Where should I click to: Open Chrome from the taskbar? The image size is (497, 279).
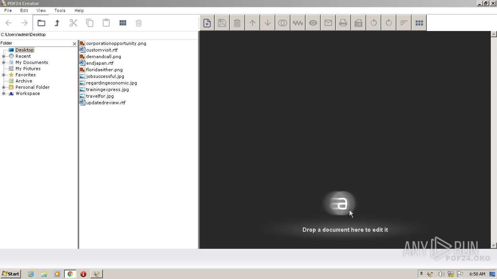click(x=70, y=274)
